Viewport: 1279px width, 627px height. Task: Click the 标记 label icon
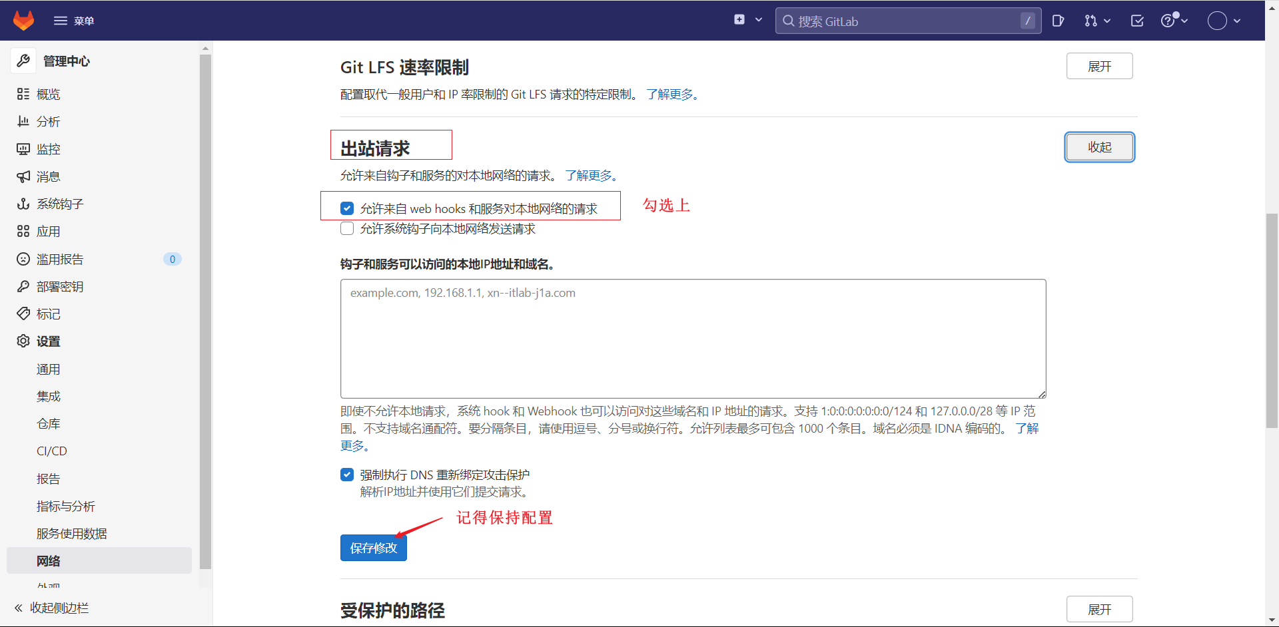(23, 313)
